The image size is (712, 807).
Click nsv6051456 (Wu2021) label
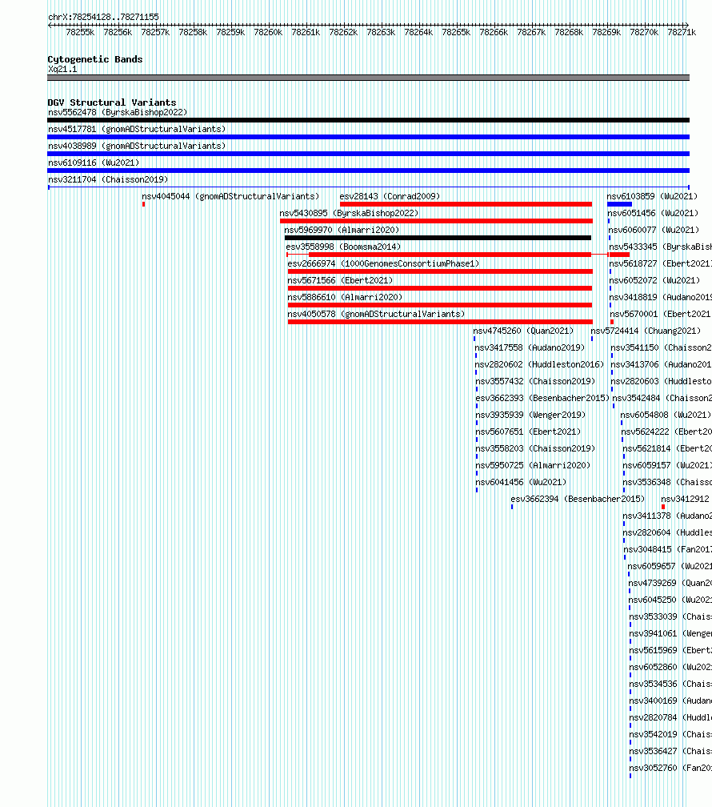coord(653,213)
